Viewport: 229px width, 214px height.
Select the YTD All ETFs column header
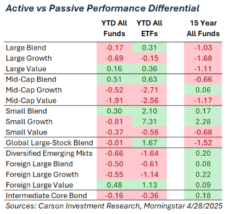pos(149,29)
